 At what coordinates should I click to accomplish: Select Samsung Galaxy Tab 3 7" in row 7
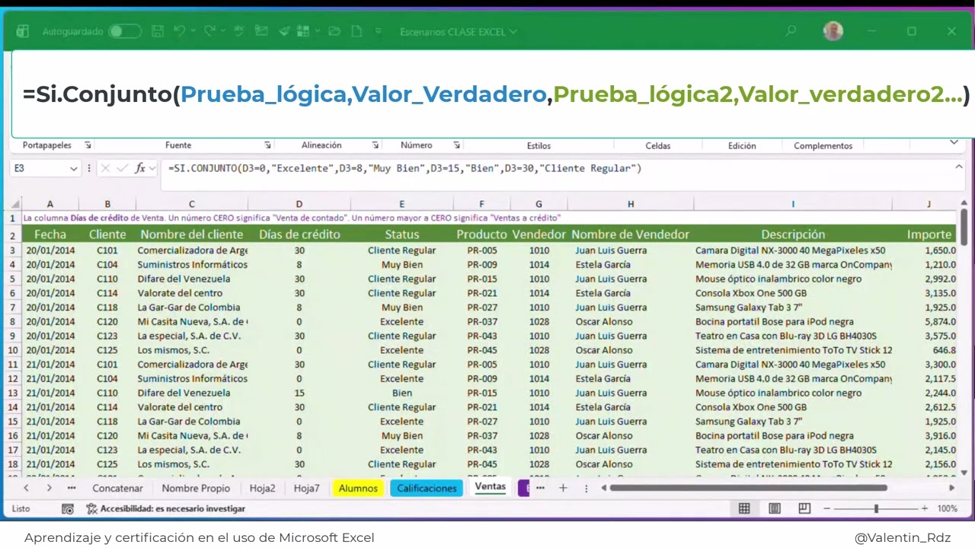click(793, 307)
